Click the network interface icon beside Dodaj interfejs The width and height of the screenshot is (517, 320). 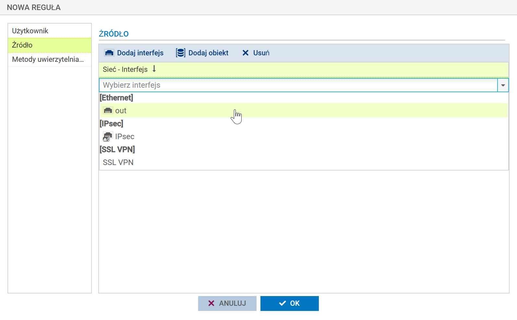pyautogui.click(x=109, y=53)
